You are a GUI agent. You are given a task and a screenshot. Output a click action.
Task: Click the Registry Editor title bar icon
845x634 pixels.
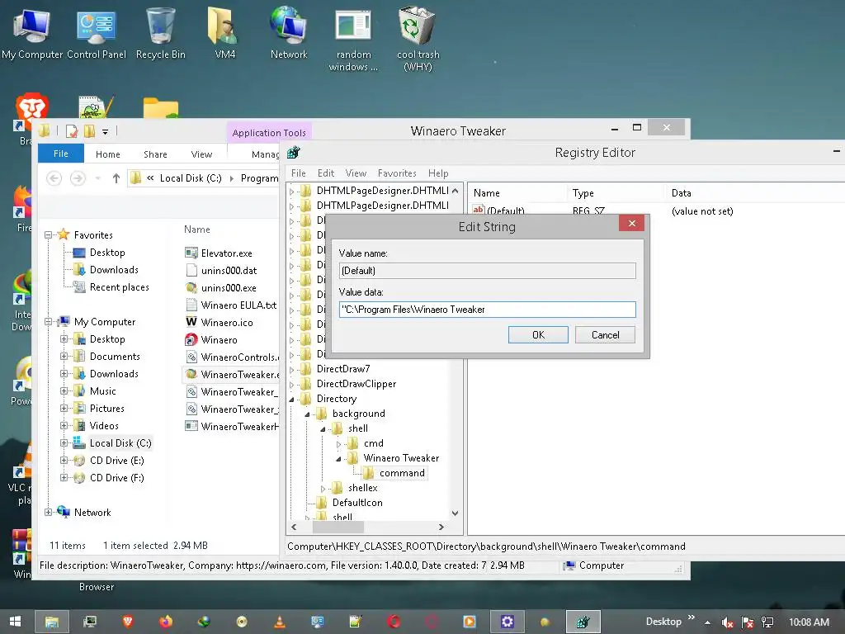pos(293,153)
